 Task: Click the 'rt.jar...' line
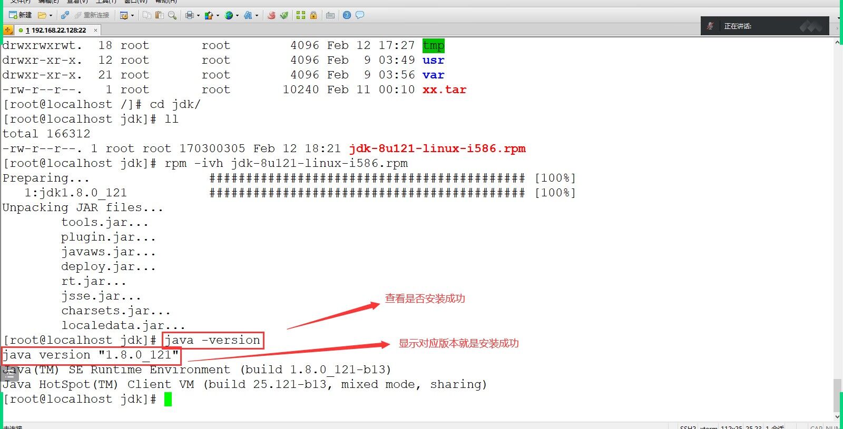[x=94, y=282]
